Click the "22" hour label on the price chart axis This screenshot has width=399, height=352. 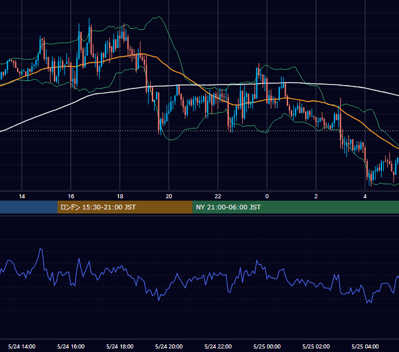(x=218, y=197)
